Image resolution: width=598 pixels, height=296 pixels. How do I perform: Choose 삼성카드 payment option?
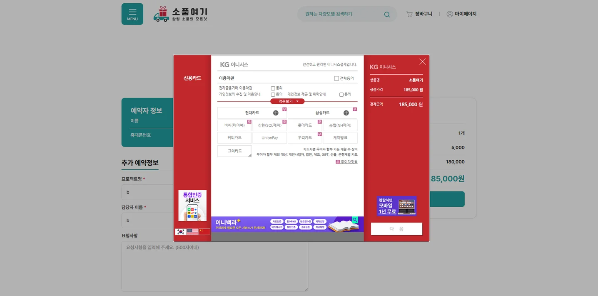coord(322,113)
